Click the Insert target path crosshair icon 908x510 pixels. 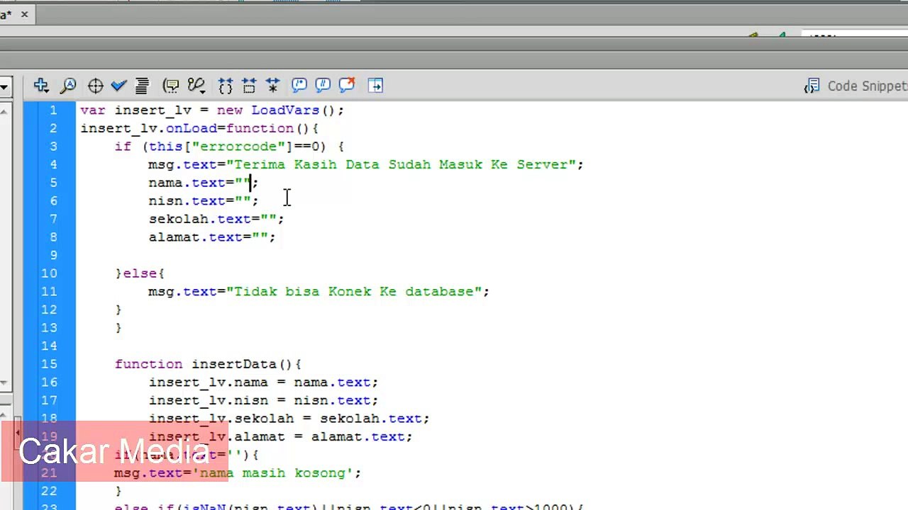coord(95,86)
